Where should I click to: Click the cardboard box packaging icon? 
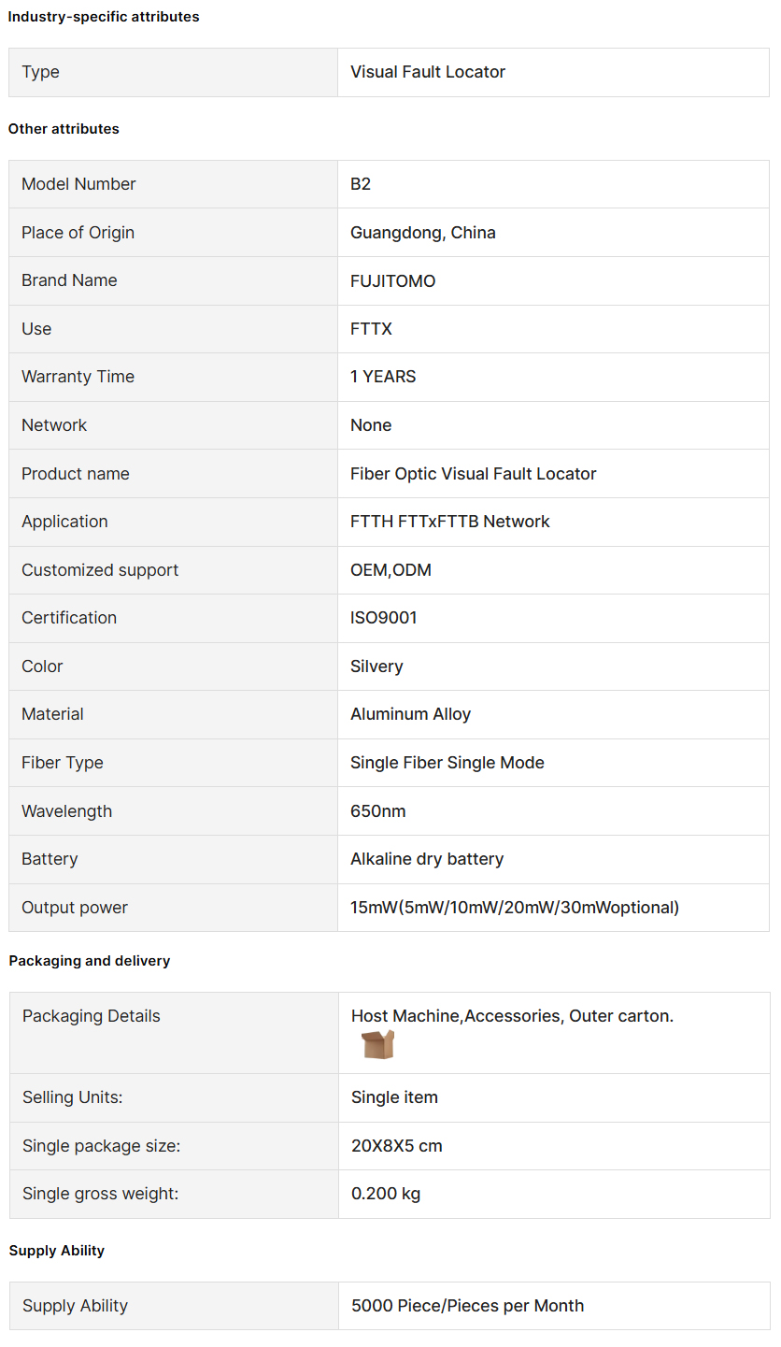[x=377, y=1044]
